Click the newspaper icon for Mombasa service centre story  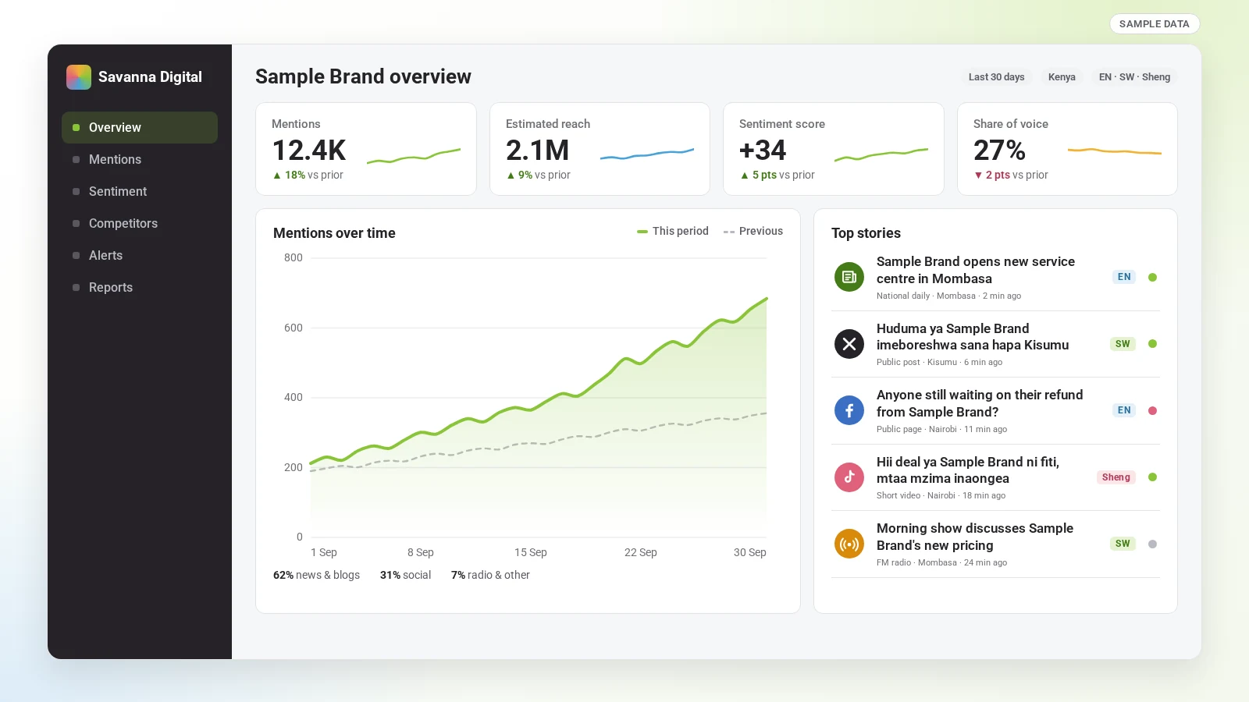[849, 277]
